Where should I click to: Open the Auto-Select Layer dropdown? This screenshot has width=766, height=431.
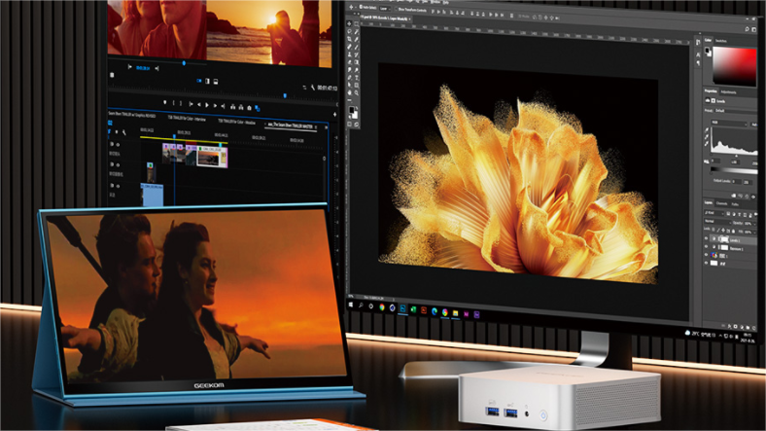click(x=385, y=9)
